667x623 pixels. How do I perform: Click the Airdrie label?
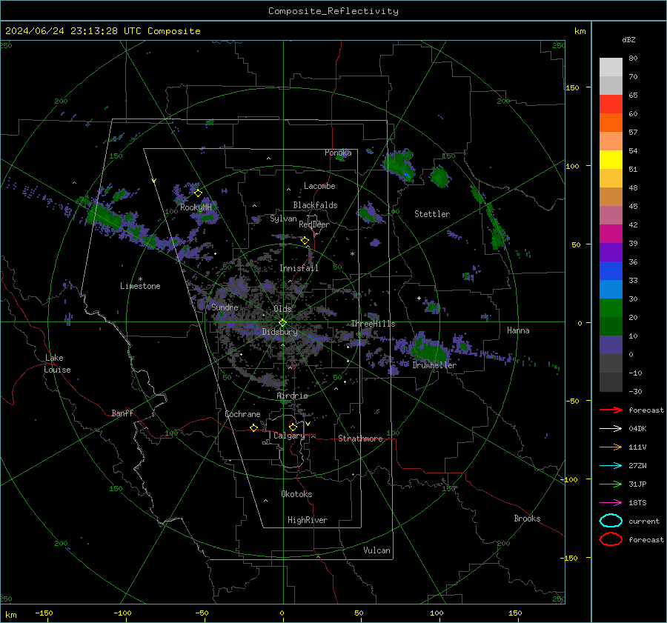tap(292, 396)
